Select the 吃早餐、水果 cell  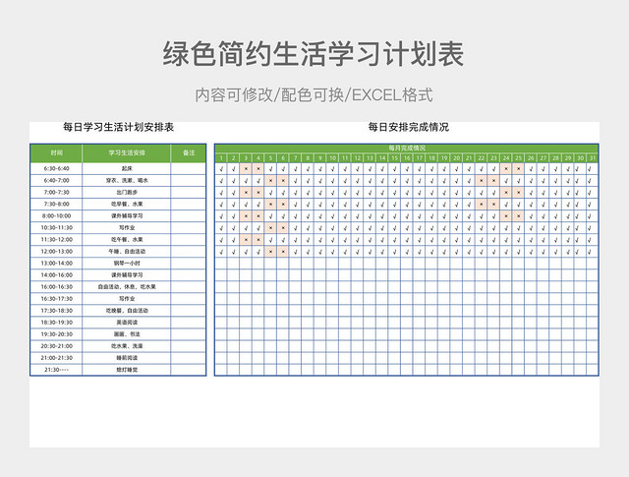[x=127, y=204]
